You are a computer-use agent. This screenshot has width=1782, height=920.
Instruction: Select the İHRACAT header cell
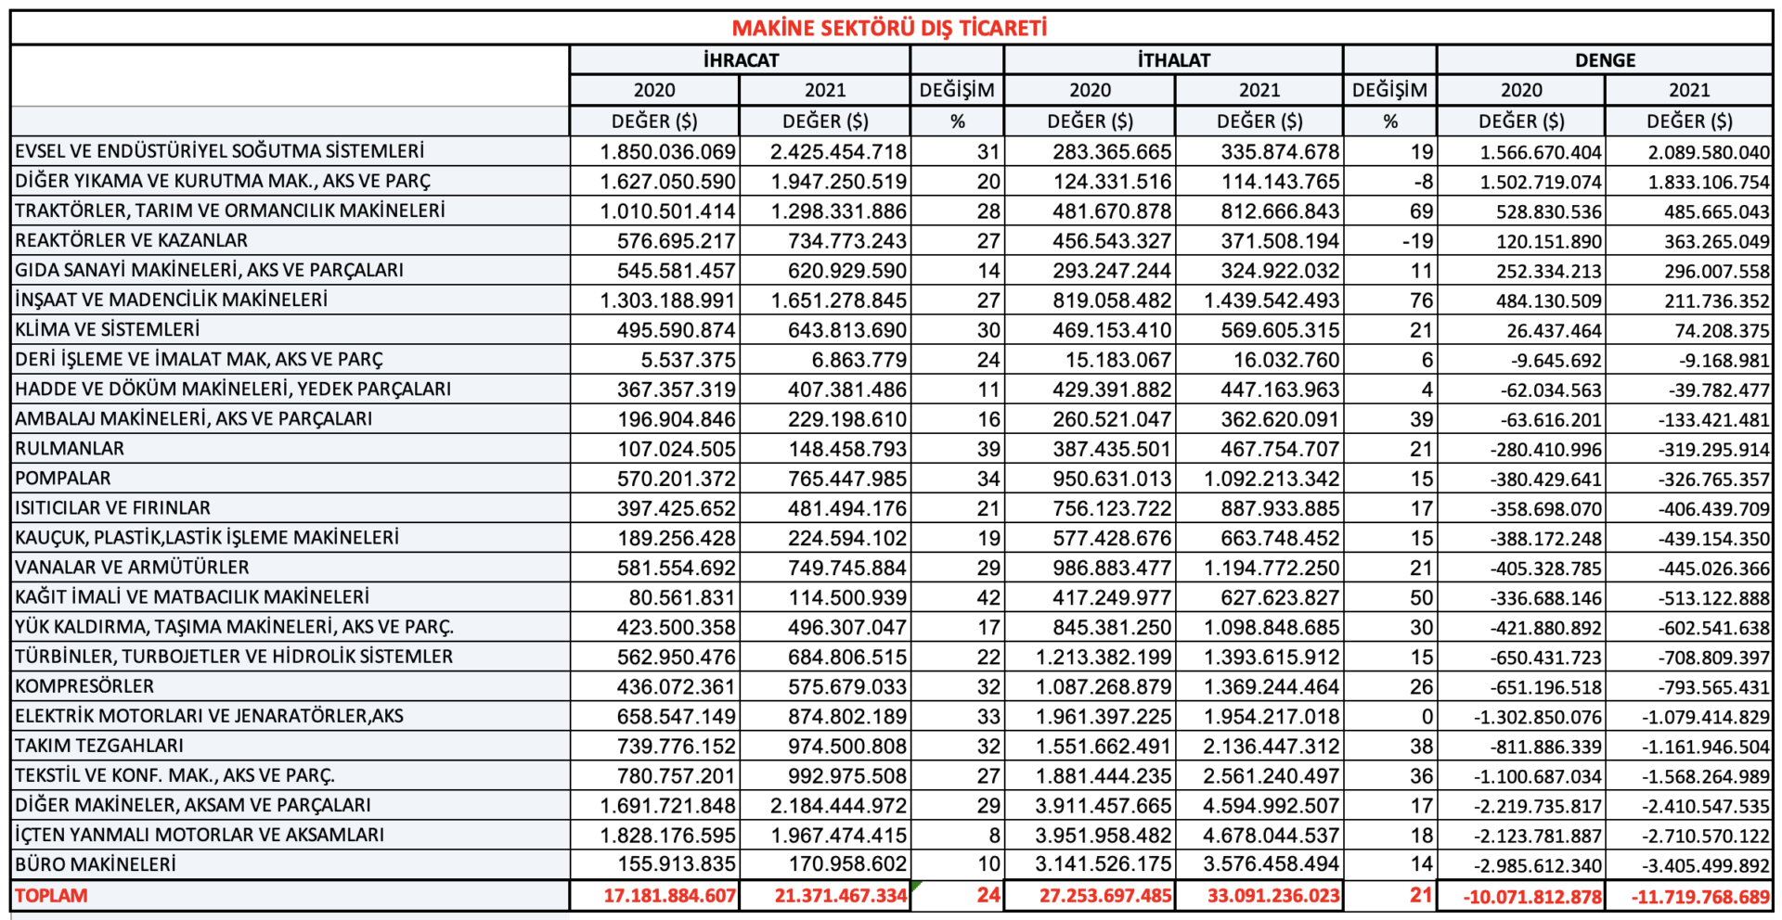click(741, 60)
